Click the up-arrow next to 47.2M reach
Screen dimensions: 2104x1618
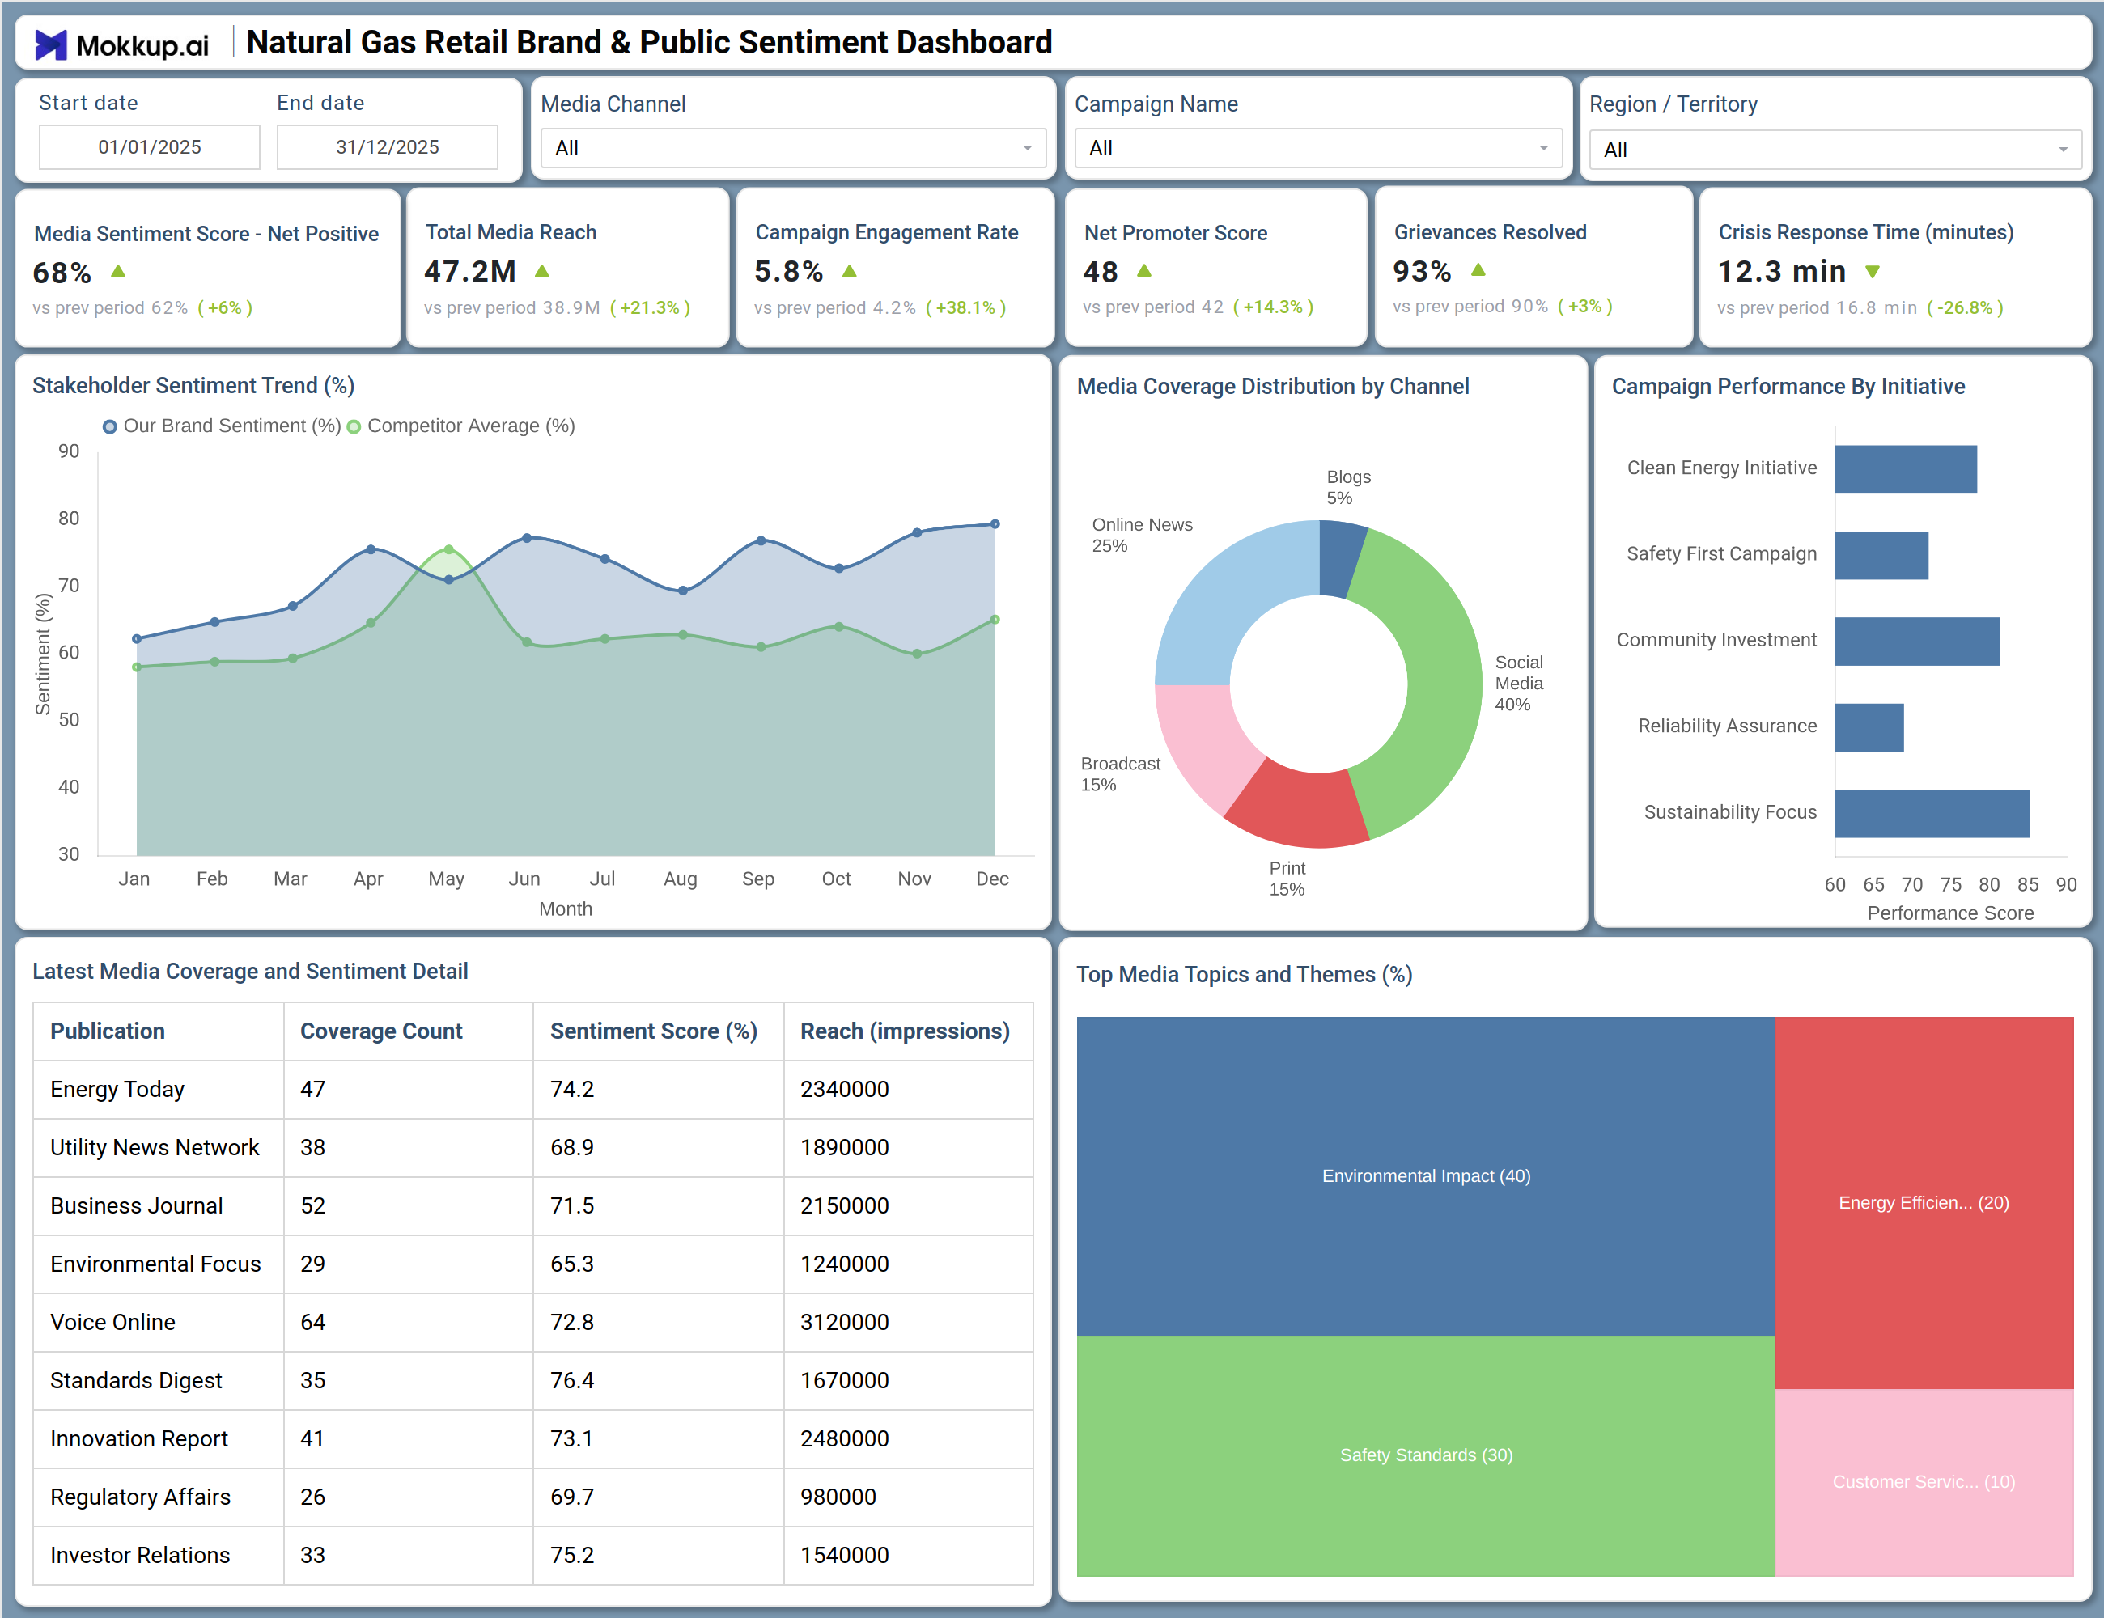[x=542, y=272]
